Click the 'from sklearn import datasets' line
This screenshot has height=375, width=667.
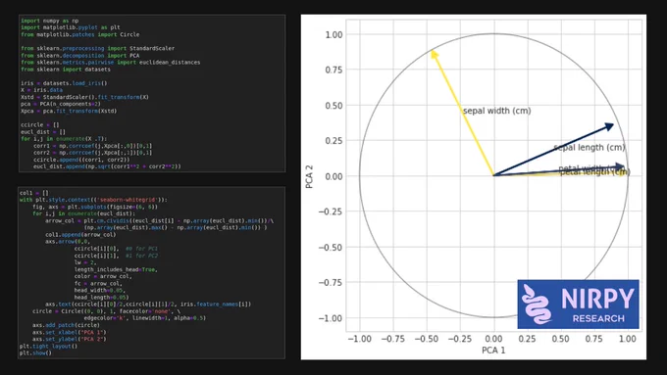(x=66, y=70)
